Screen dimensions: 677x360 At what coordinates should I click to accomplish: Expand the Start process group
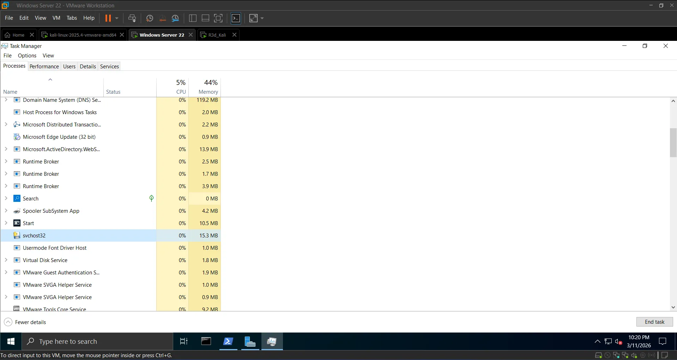click(6, 223)
